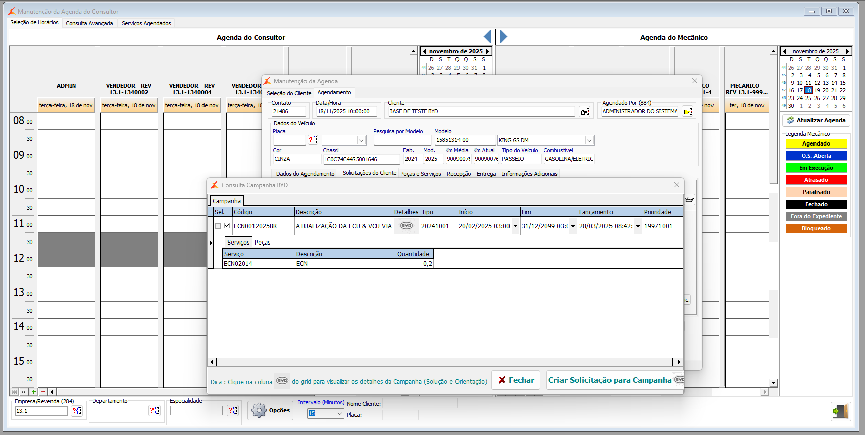Image resolution: width=865 pixels, height=435 pixels.
Task: Open the Agendado Por lookup icon
Action: click(x=687, y=112)
